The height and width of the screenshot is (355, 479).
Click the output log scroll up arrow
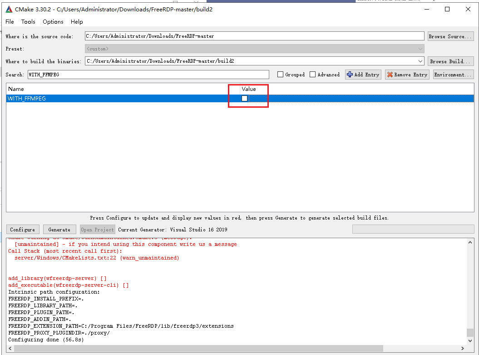(470, 242)
